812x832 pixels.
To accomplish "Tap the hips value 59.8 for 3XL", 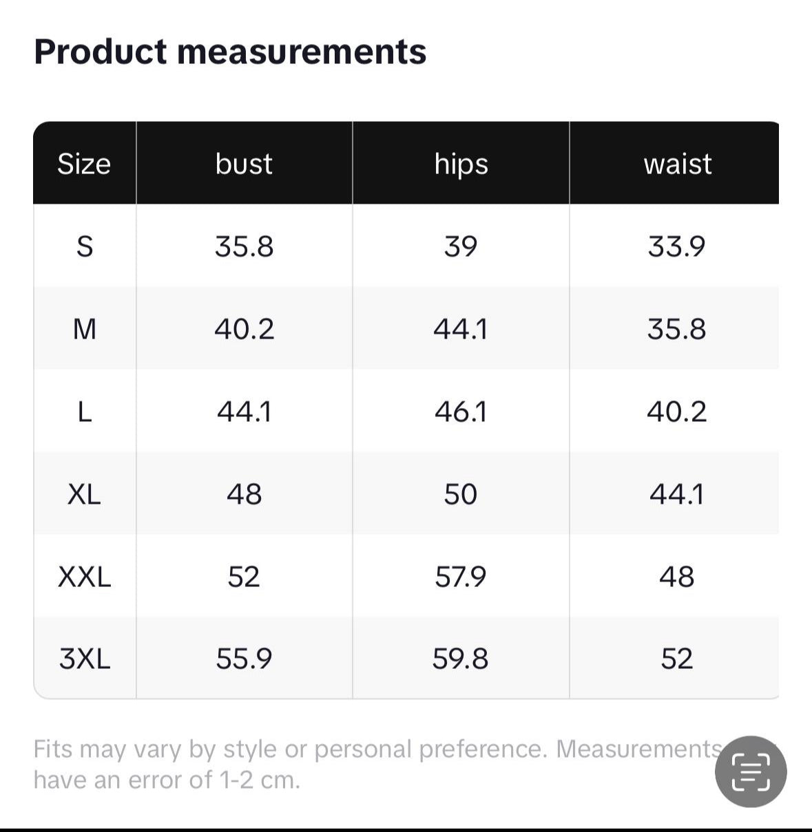I will 460,659.
